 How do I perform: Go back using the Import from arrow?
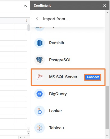pyautogui.click(x=37, y=19)
